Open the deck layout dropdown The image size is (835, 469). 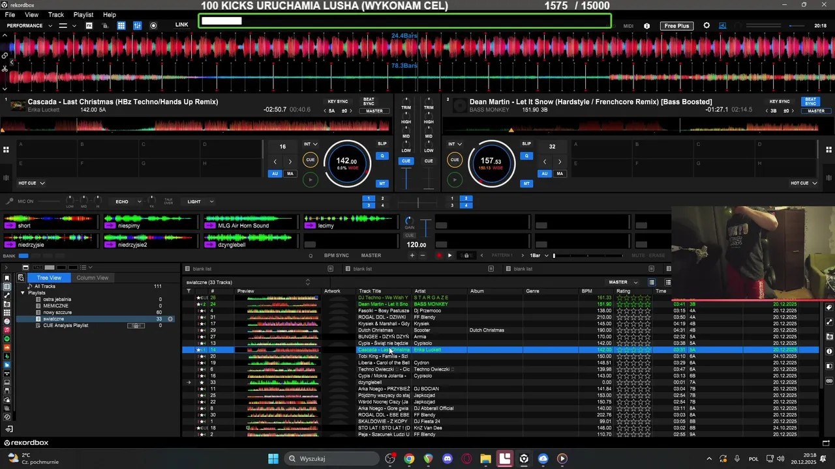(x=67, y=25)
